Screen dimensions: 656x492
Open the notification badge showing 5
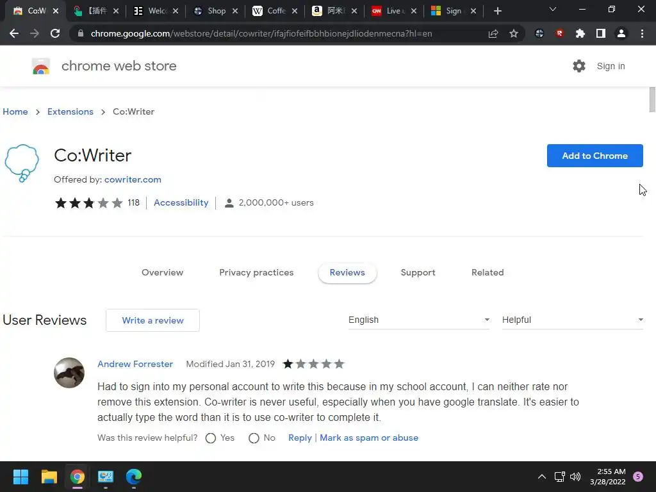click(638, 477)
